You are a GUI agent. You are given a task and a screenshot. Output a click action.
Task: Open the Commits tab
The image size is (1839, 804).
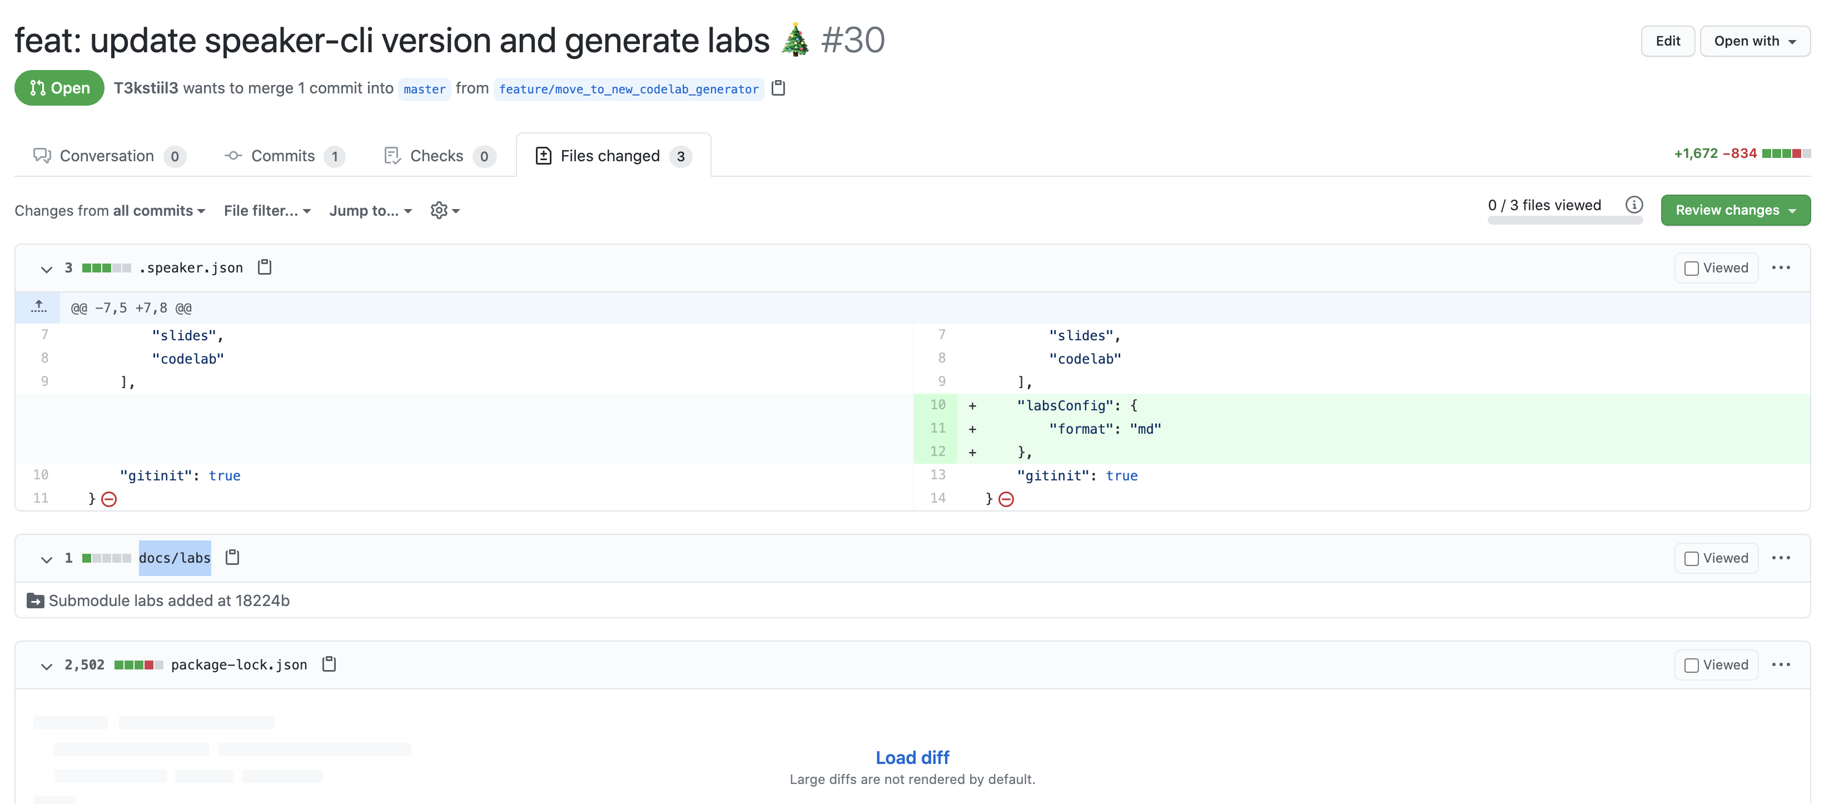[284, 156]
